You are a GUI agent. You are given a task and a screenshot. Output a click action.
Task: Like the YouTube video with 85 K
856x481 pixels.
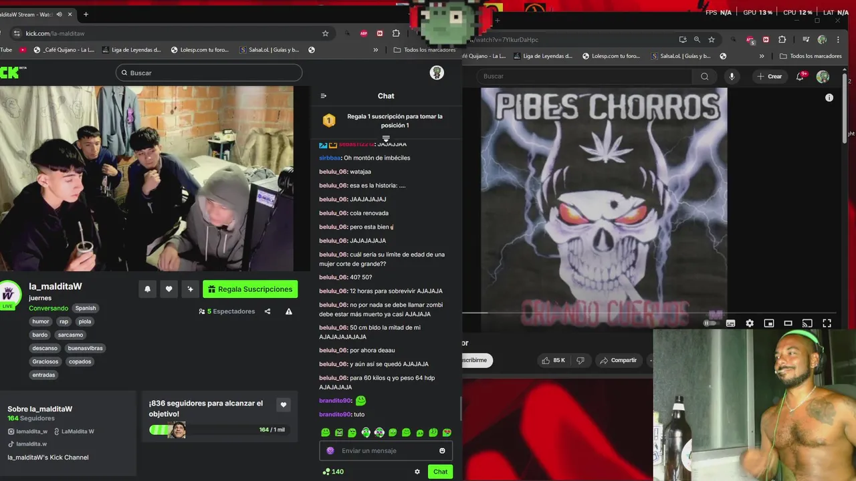point(554,360)
